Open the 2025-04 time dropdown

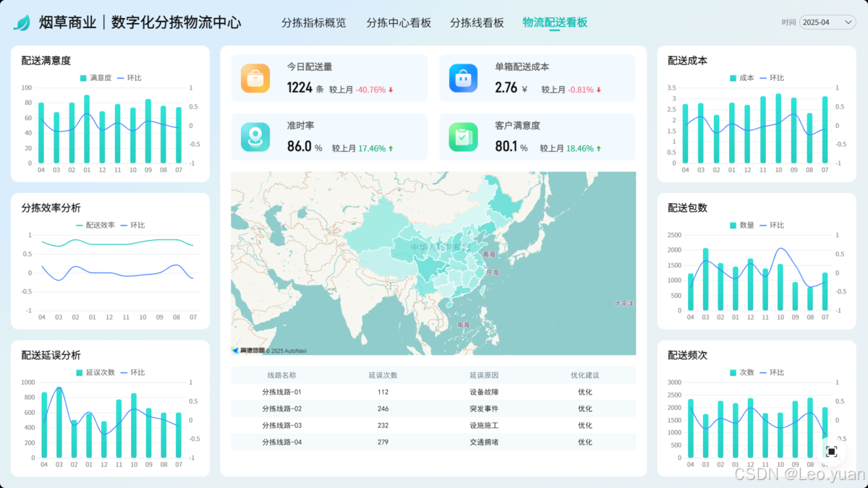tap(827, 22)
